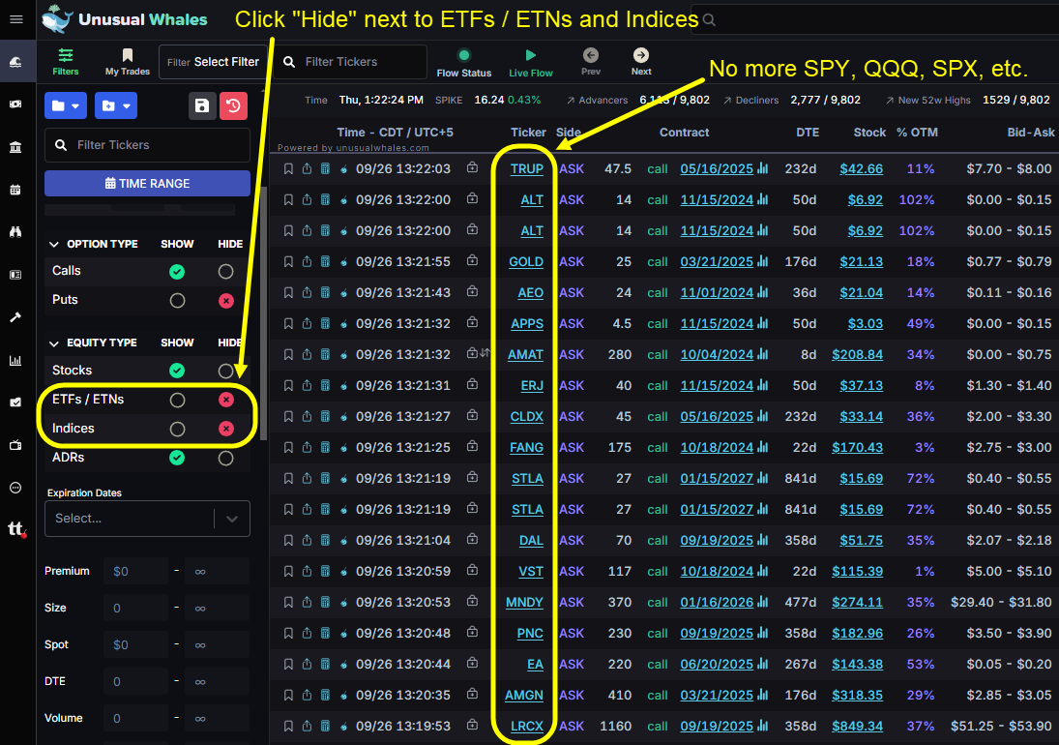Open the hamburger menu icon
The width and height of the screenshot is (1059, 745).
point(16,19)
